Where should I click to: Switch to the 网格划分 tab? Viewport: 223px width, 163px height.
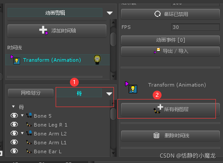(31, 93)
